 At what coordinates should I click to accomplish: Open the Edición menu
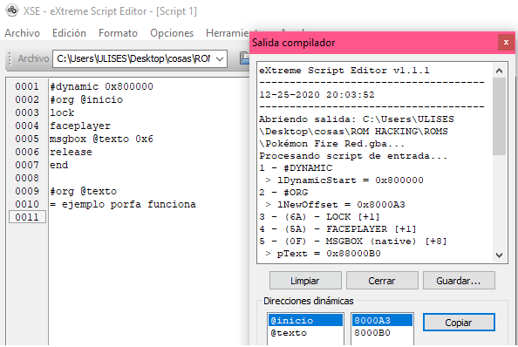coord(69,33)
